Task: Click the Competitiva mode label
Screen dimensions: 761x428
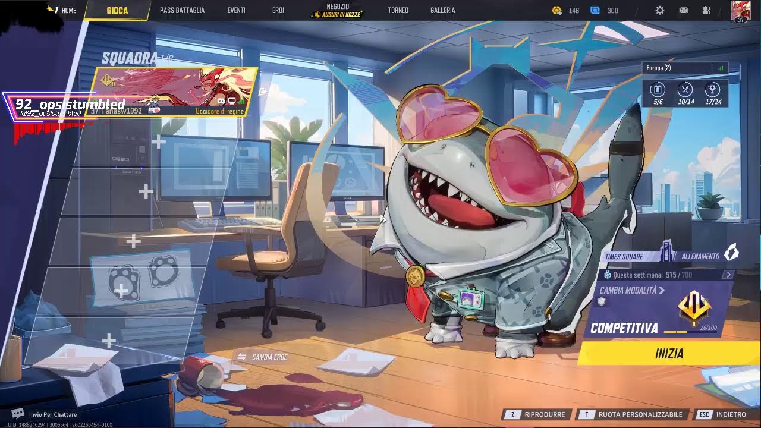Action: tap(624, 328)
